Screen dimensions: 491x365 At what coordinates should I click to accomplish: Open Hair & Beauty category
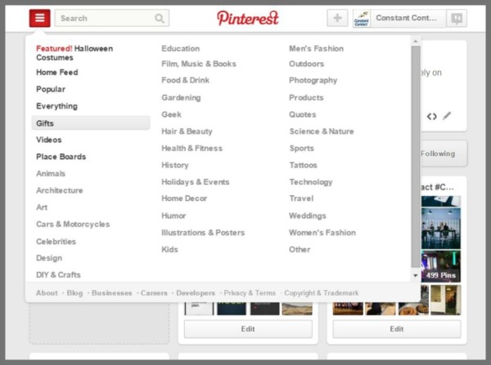pos(187,131)
